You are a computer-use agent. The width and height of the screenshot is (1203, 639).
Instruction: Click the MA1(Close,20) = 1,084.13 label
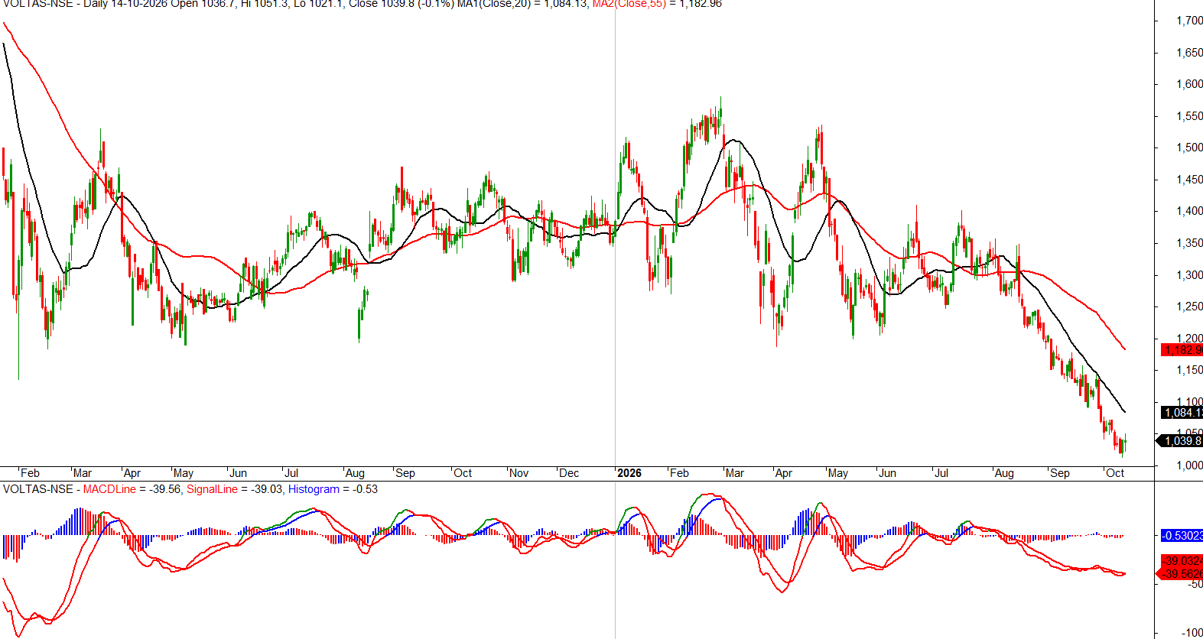(523, 4)
